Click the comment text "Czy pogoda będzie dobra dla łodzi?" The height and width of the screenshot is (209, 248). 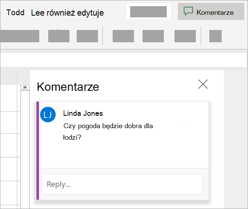click(x=108, y=132)
